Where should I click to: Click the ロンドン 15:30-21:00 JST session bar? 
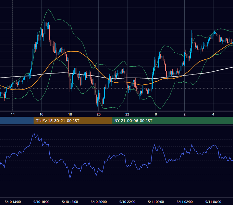73,121
